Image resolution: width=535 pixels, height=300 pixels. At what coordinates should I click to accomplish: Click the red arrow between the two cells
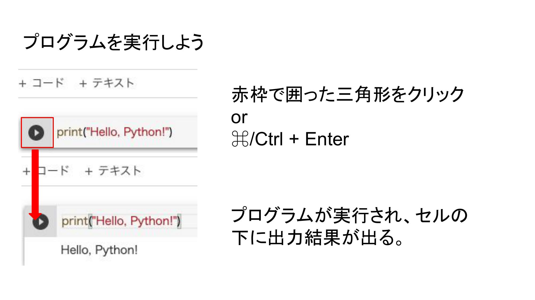tap(35, 184)
